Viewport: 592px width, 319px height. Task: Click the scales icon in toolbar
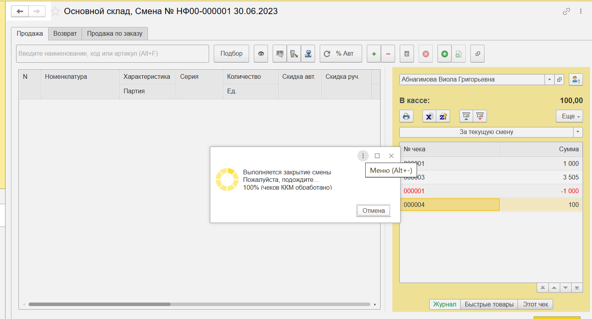tap(308, 54)
